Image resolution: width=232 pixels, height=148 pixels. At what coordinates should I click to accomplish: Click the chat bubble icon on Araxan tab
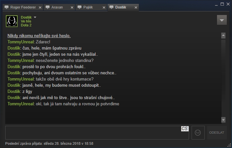(x=48, y=7)
